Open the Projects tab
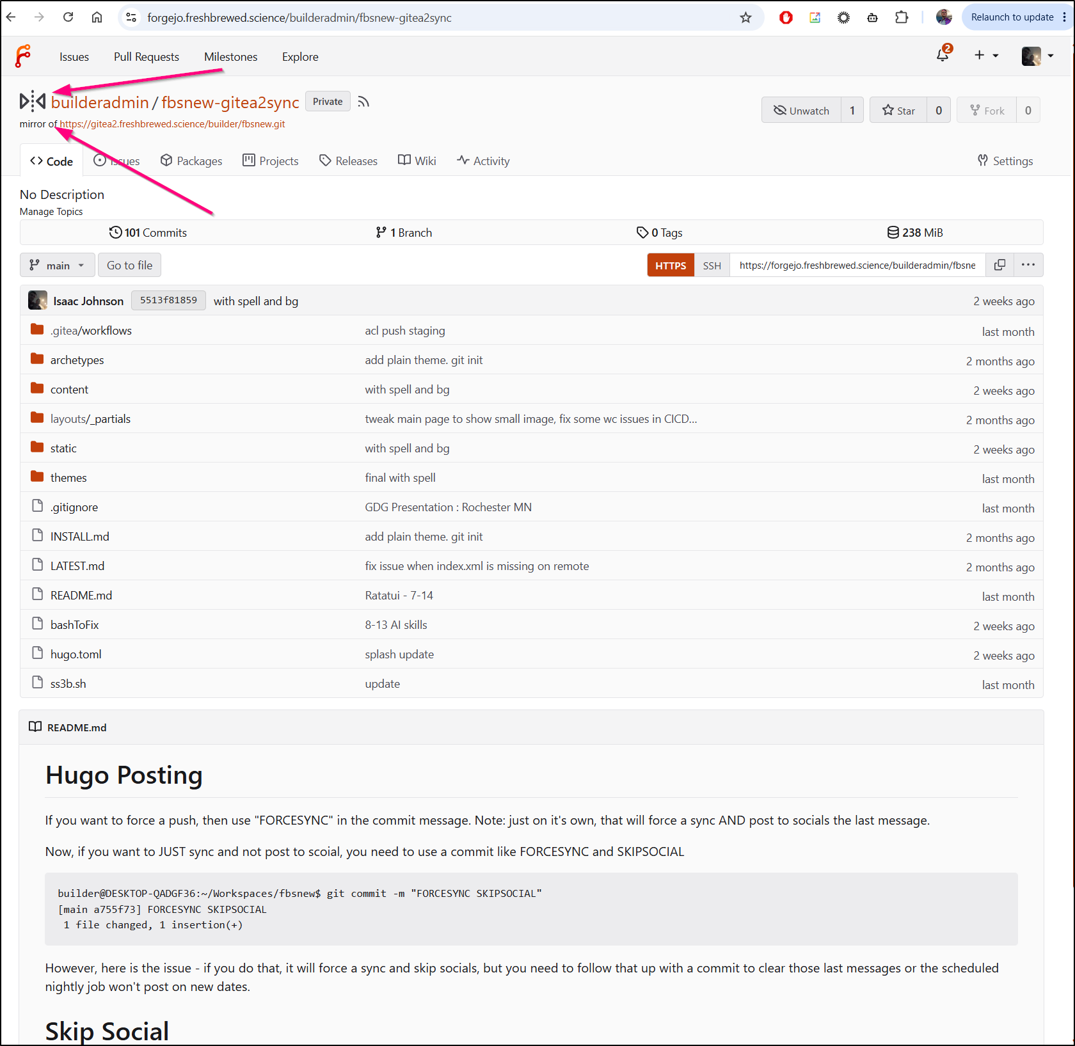1075x1046 pixels. tap(271, 161)
